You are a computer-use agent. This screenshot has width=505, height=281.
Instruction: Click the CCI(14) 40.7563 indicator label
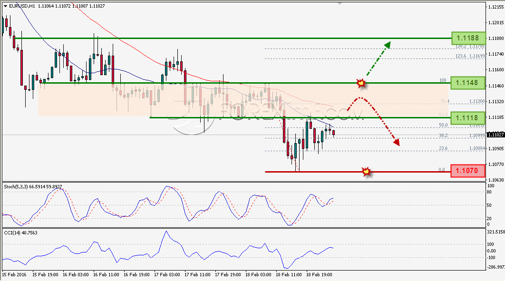[x=20, y=233]
